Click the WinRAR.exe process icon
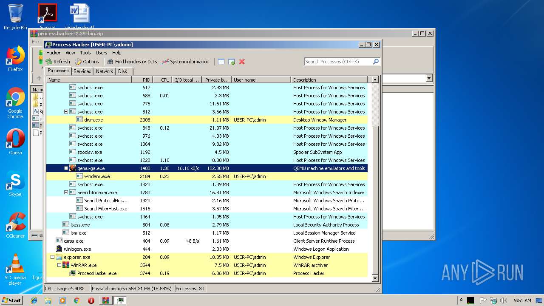The height and width of the screenshot is (306, 544). coord(66,265)
